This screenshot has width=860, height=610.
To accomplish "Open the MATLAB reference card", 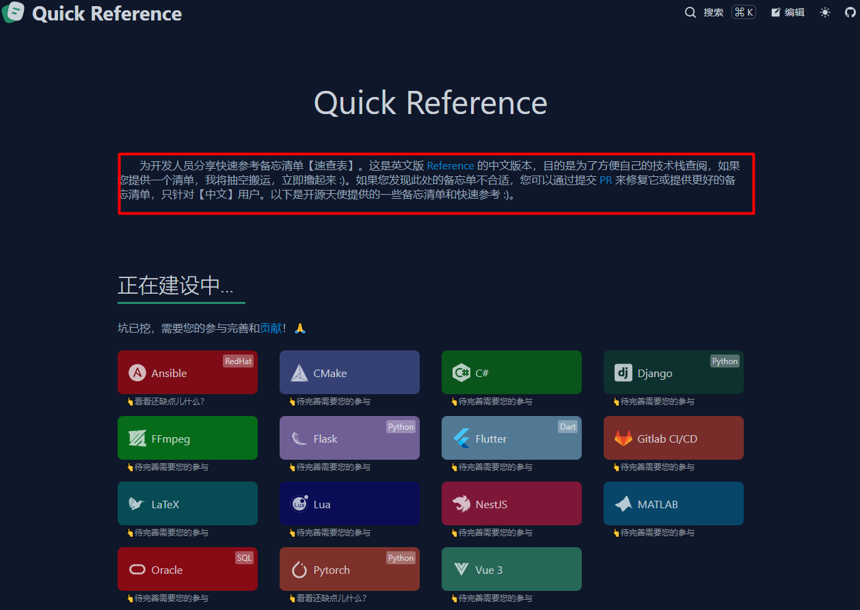I will click(673, 503).
